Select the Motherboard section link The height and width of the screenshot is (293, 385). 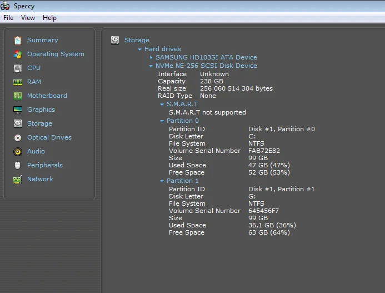click(47, 96)
